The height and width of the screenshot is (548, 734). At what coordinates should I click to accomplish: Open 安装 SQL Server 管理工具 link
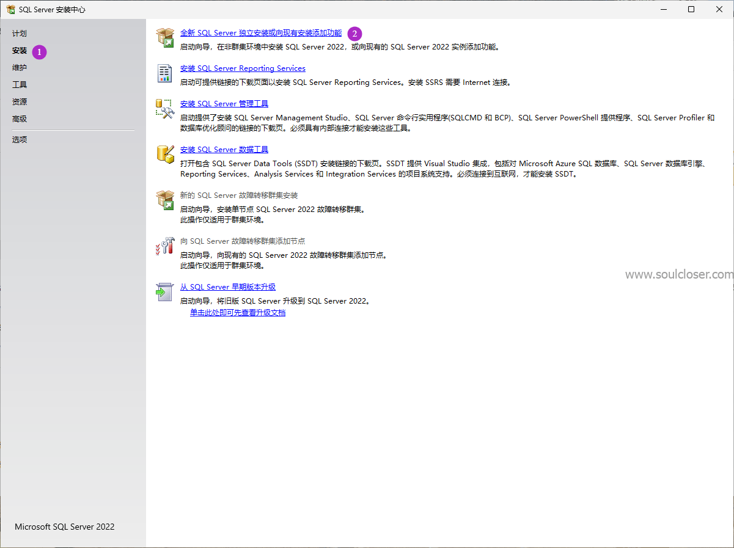224,104
